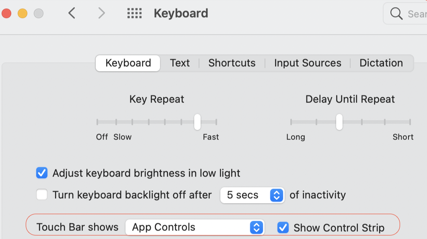Open the Input Sources tab
The image size is (427, 239).
308,63
